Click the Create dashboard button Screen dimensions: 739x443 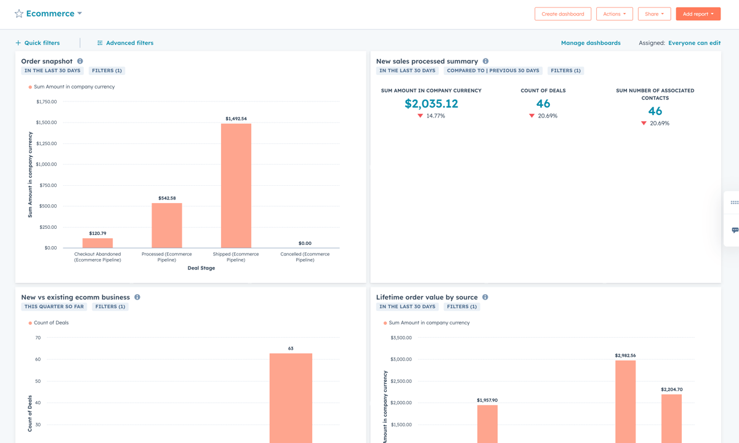pyautogui.click(x=563, y=14)
